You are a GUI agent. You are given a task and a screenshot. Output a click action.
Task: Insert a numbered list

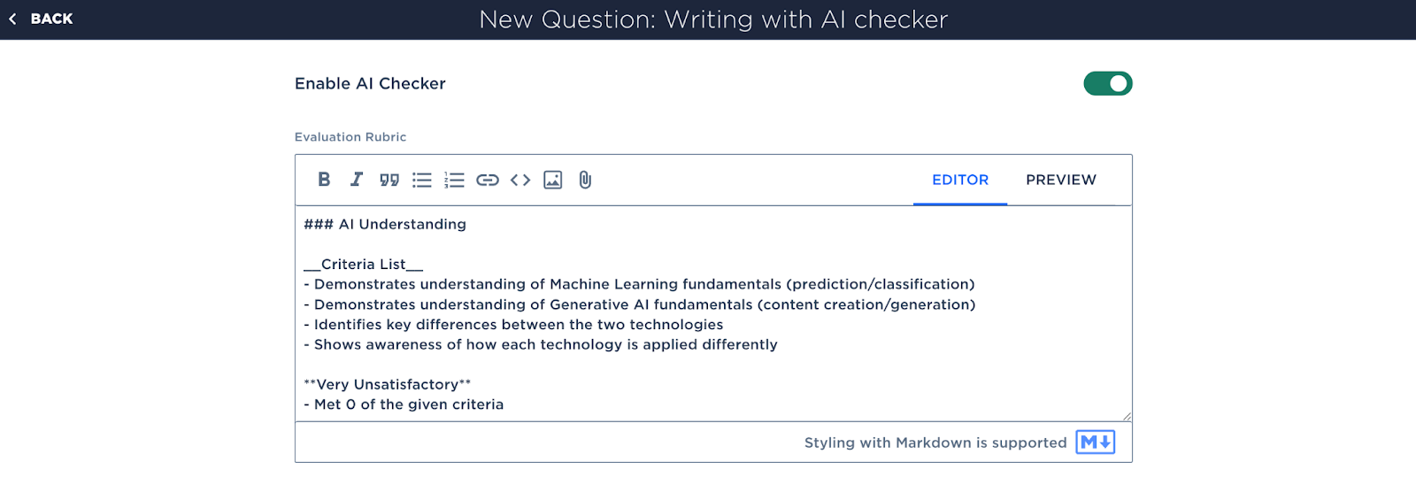pos(454,180)
